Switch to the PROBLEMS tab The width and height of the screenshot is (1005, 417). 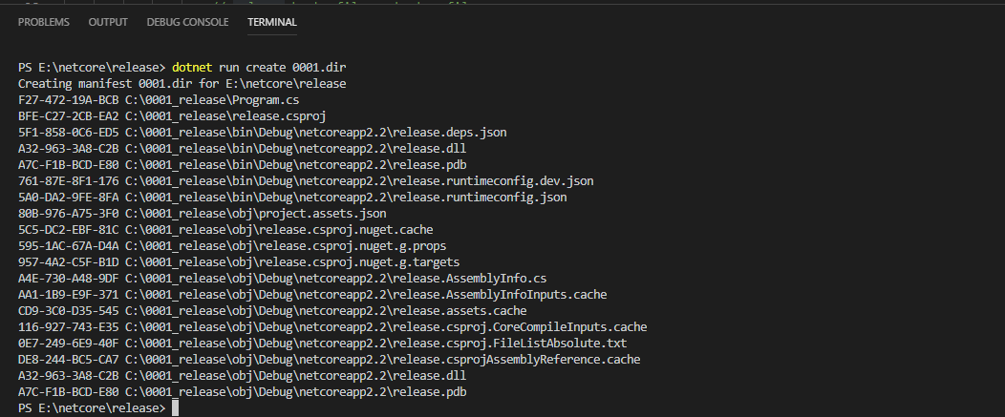(43, 22)
